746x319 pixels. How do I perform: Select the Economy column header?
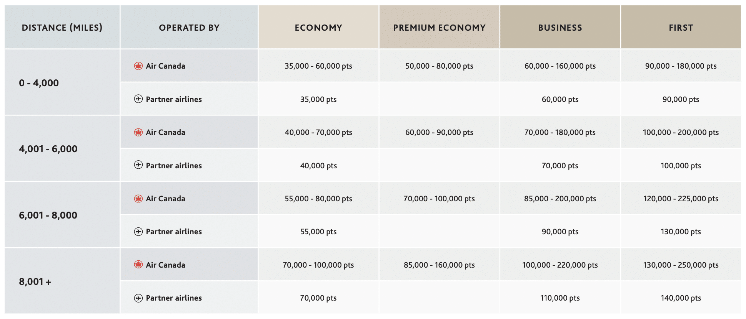tap(318, 28)
